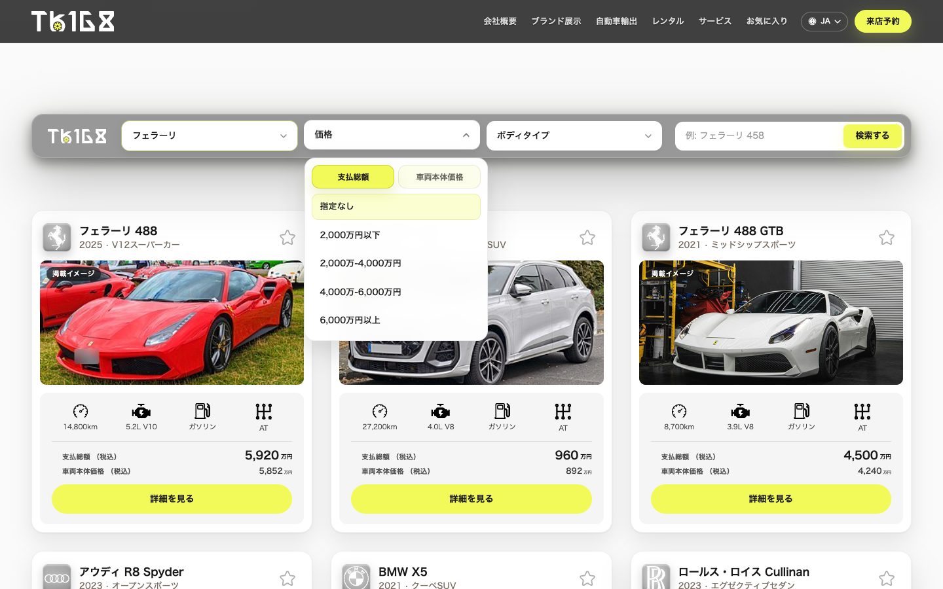
Task: Click 詳細を見る on the white SUV card
Action: click(471, 499)
